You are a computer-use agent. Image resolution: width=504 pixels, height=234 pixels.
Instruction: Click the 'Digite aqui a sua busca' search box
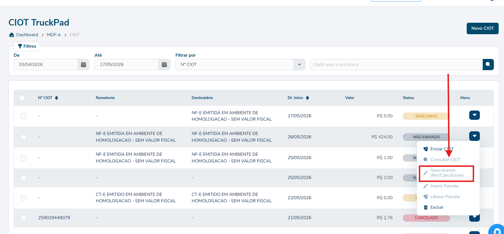397,65
